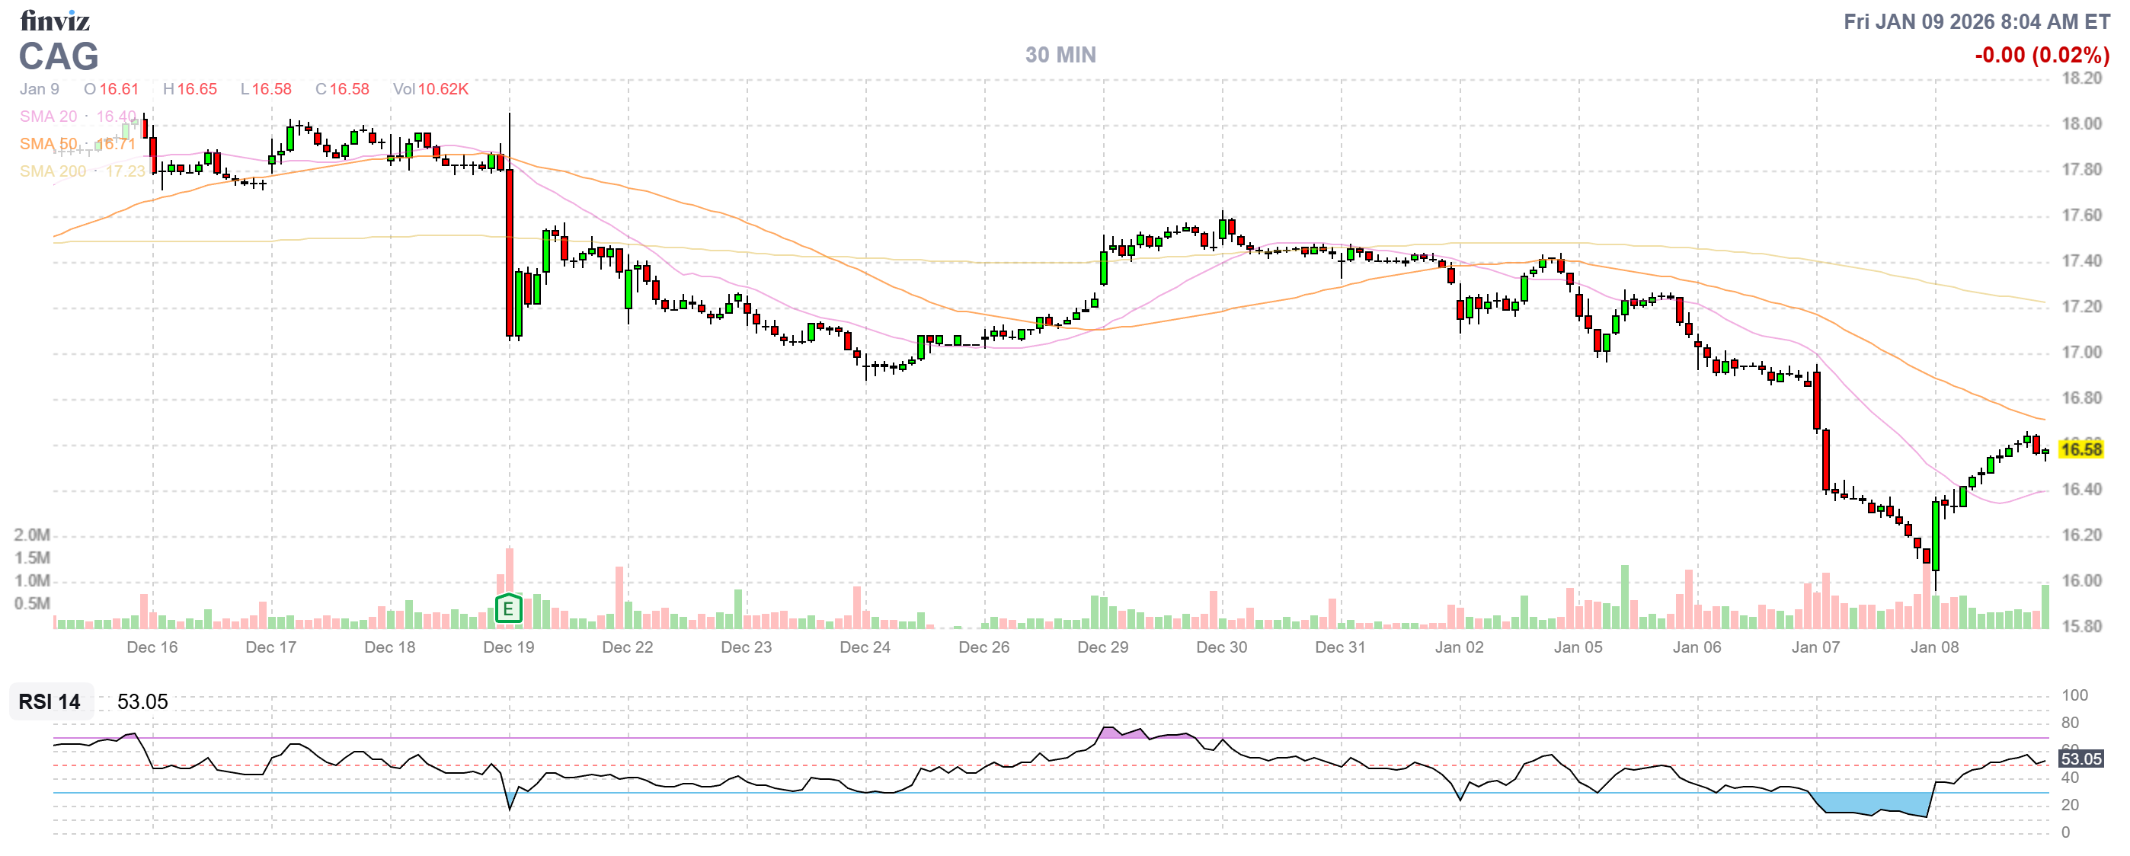This screenshot has height=856, width=2130.
Task: Click the yellow 16.58 current price tag
Action: 2080,449
